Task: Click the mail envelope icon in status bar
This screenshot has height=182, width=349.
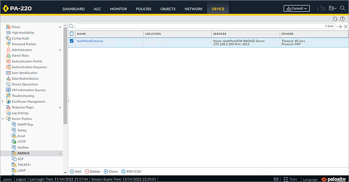Action: click(x=276, y=179)
